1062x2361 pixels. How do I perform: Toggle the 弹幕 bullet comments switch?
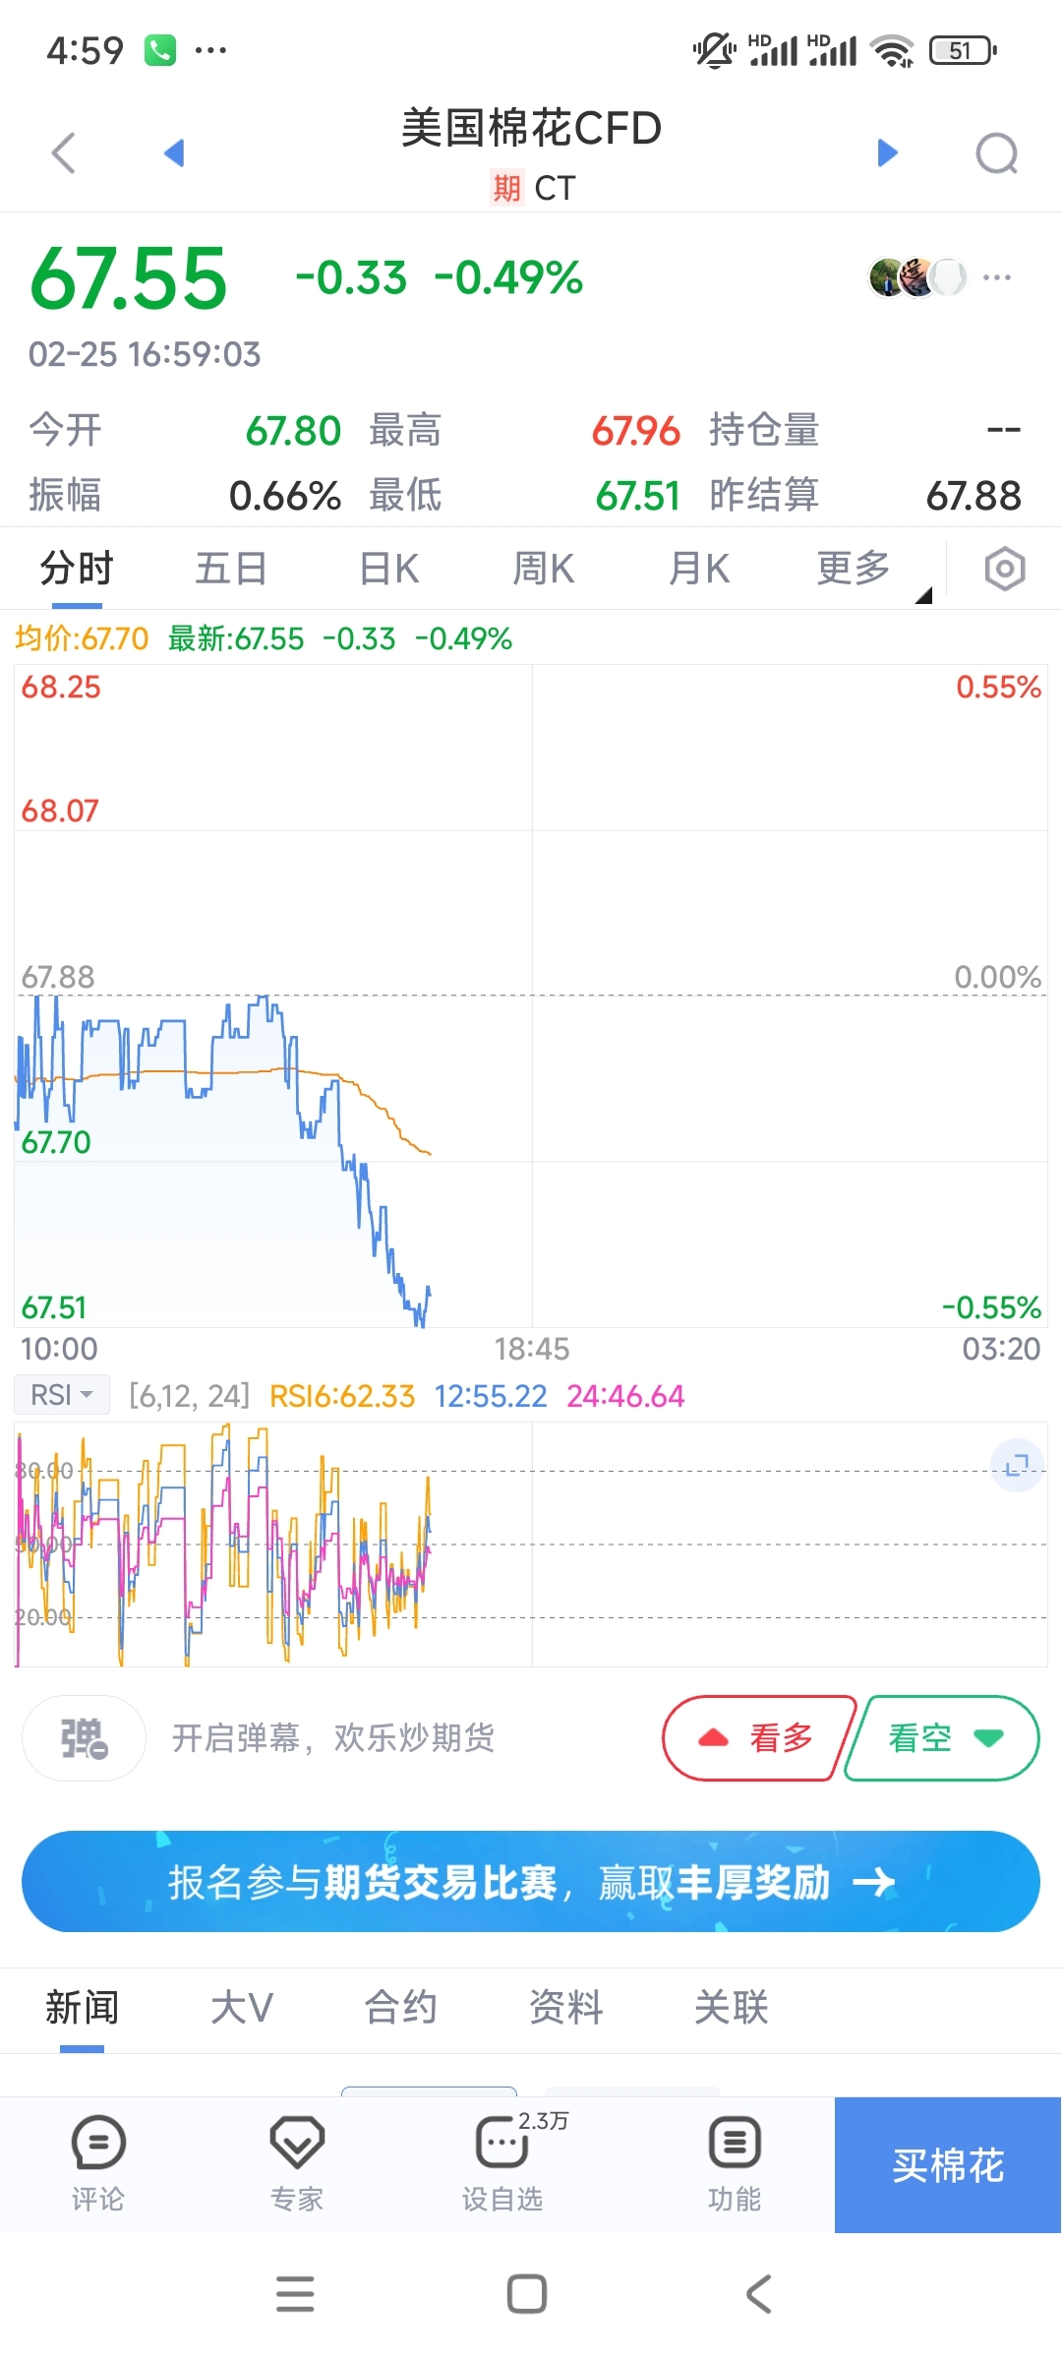85,1738
